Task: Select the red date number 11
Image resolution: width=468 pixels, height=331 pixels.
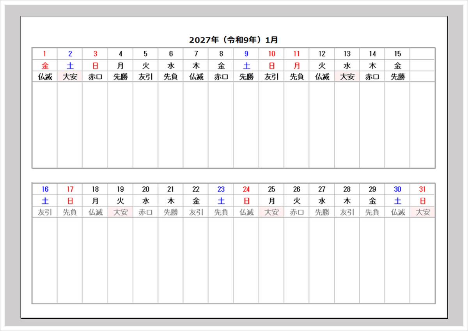Action: click(297, 54)
